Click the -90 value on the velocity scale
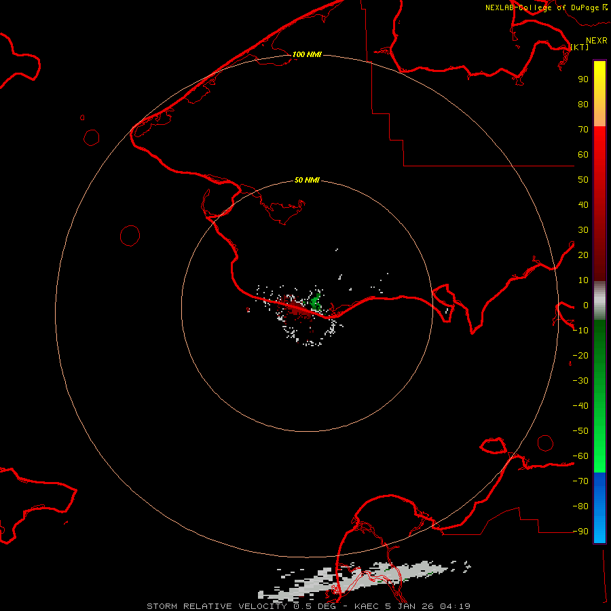Screen dimensions: 611x611 tap(580, 532)
